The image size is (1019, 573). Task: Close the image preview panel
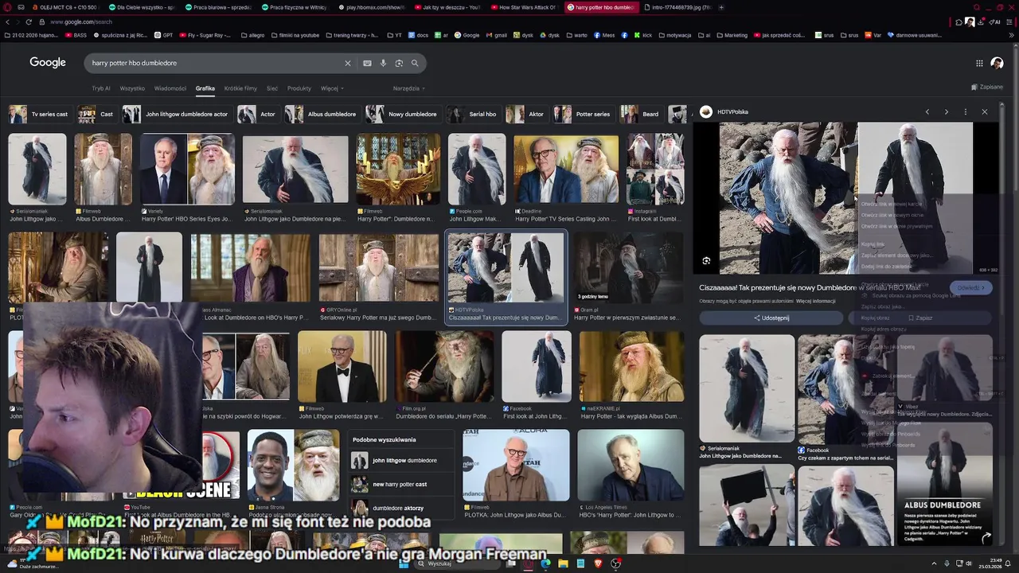point(985,112)
